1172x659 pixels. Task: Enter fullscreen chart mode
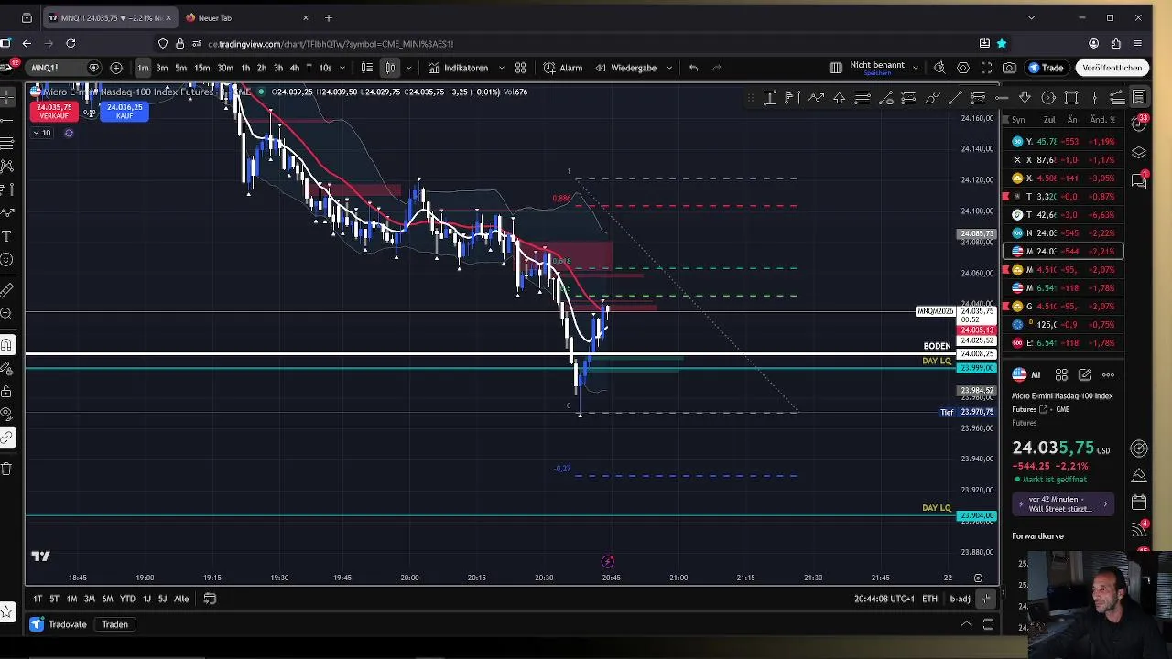986,68
